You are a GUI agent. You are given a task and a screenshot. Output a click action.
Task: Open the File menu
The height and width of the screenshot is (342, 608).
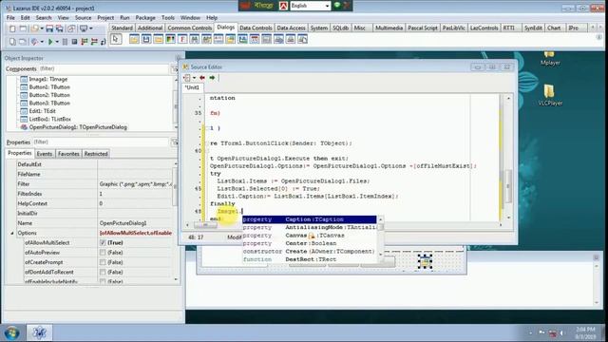tap(10, 18)
